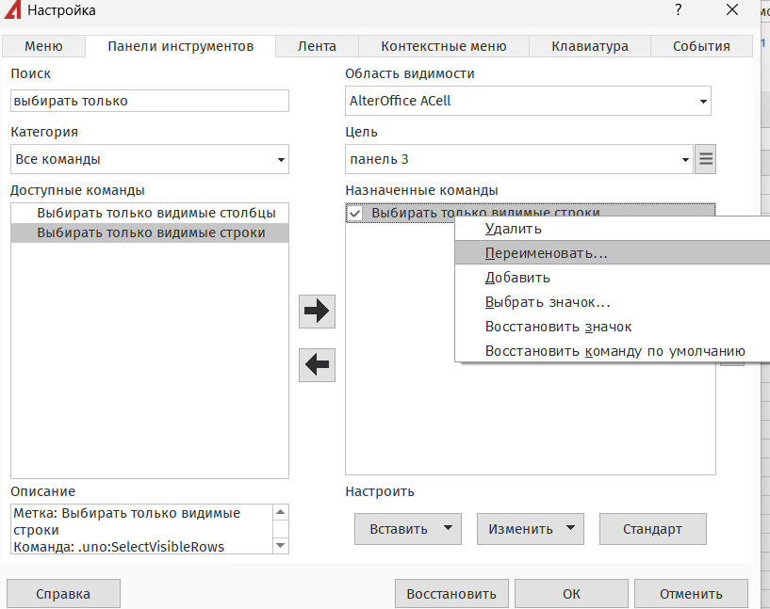The image size is (770, 609).
Task: Click the right arrow add command button
Action: tap(318, 312)
